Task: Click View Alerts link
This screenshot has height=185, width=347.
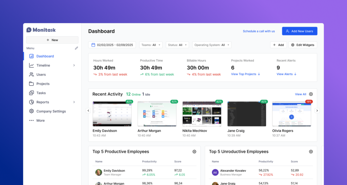Action: pyautogui.click(x=286, y=74)
